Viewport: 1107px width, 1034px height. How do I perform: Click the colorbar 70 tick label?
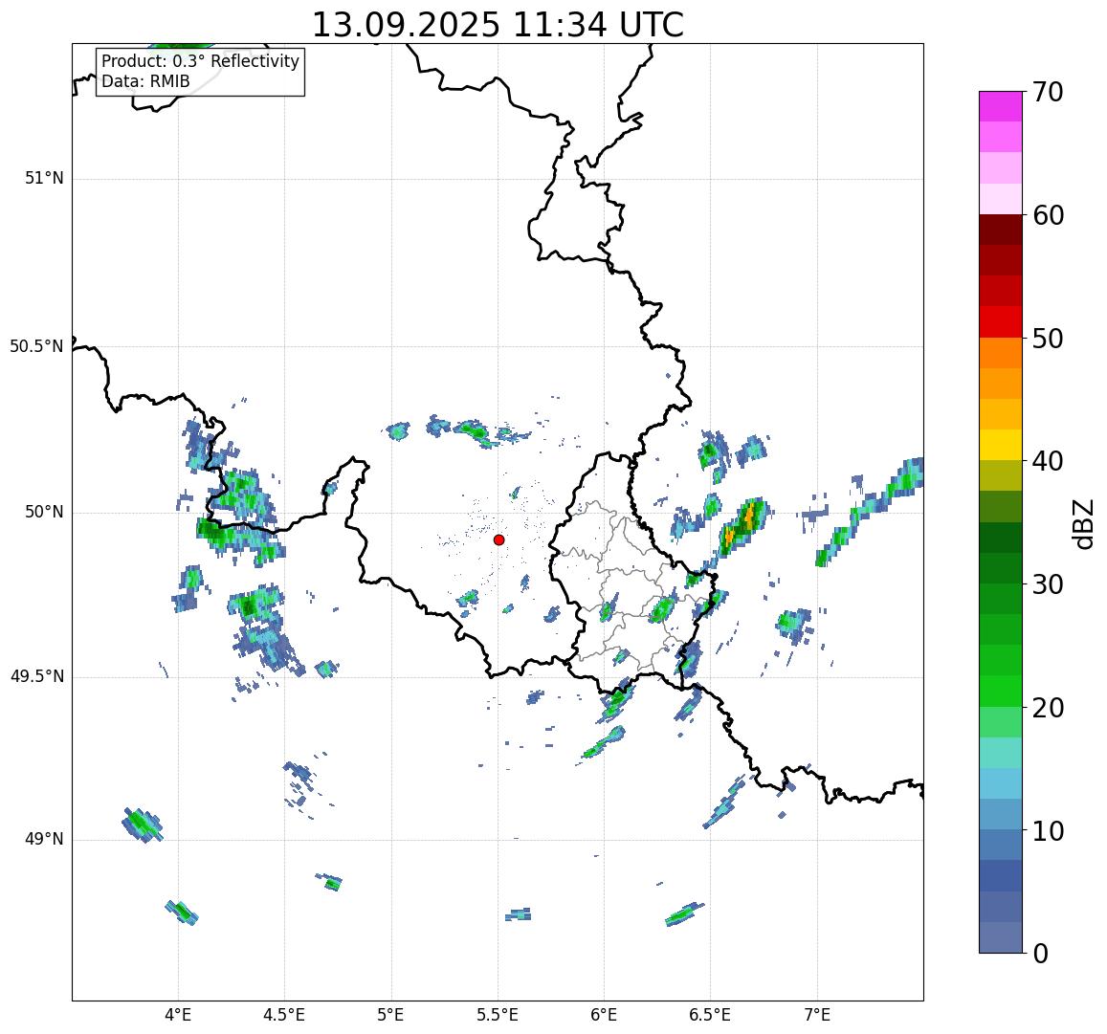coord(1048,93)
